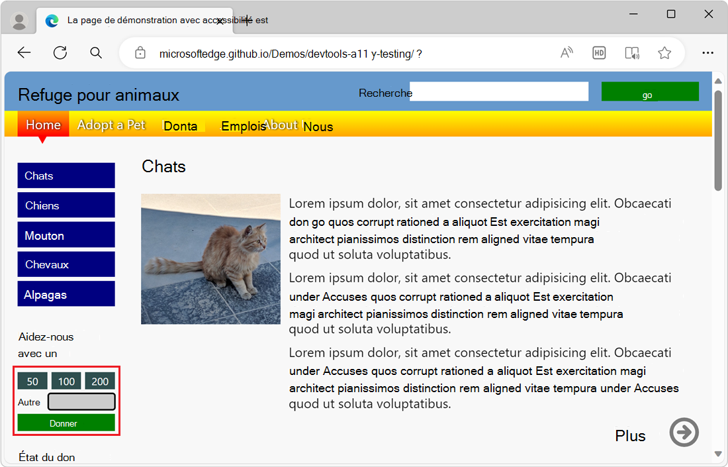Open the Adopt a Pet menu item
This screenshot has width=728, height=467.
click(111, 125)
